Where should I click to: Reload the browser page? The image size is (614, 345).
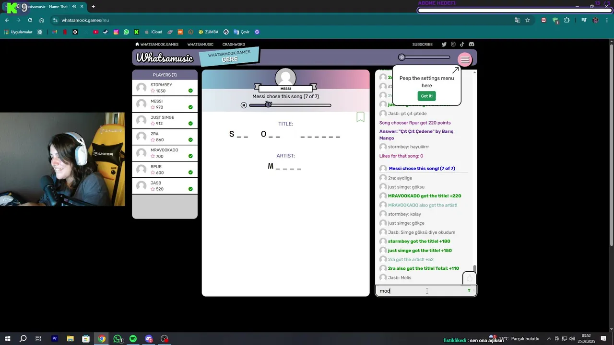click(x=30, y=20)
